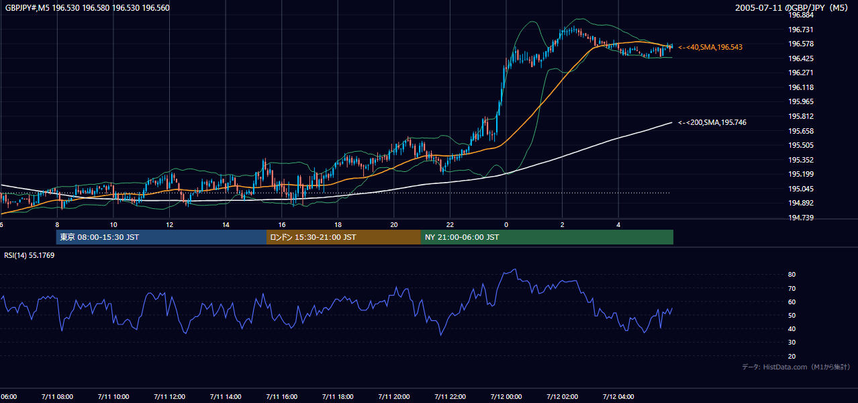Viewport: 858px width, 403px height.
Task: Select the London 15:30-21:00 JST session bar
Action: 343,237
